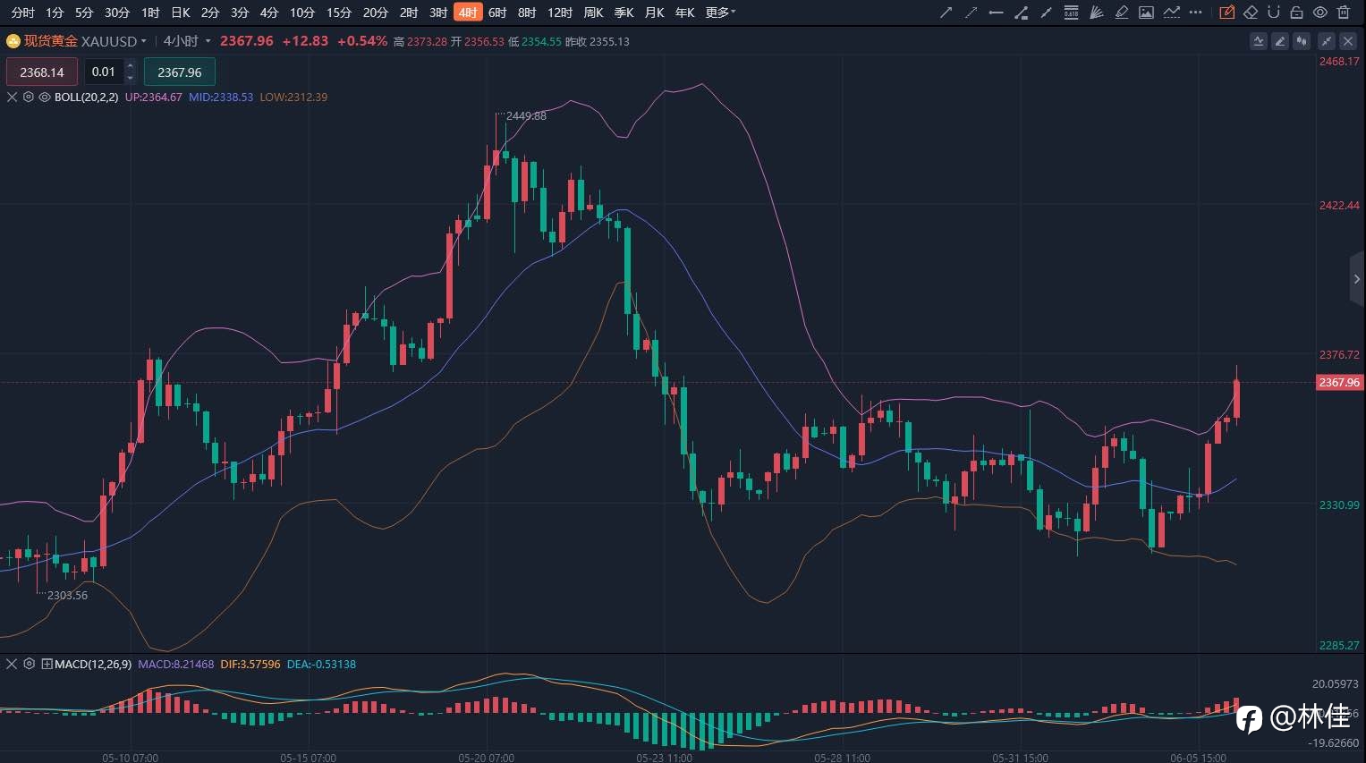Select the price range measure line tool

(1021, 13)
